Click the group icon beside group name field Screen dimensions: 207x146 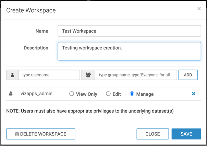click(88, 75)
